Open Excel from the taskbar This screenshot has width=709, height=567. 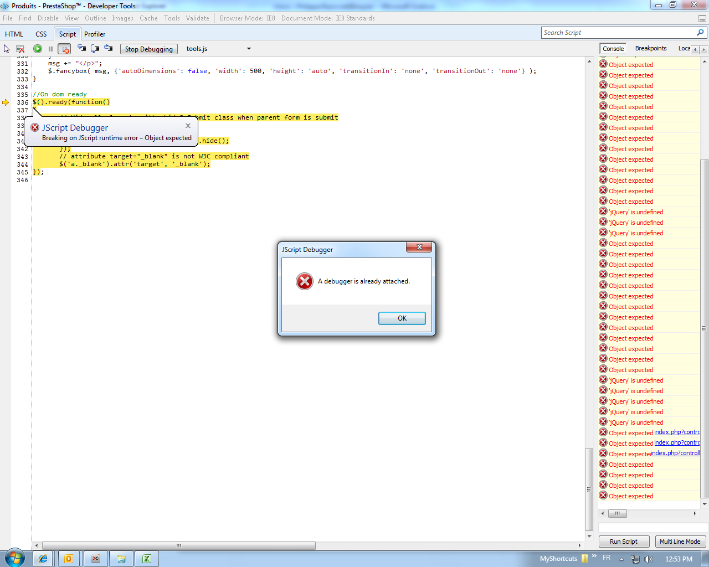[147, 559]
